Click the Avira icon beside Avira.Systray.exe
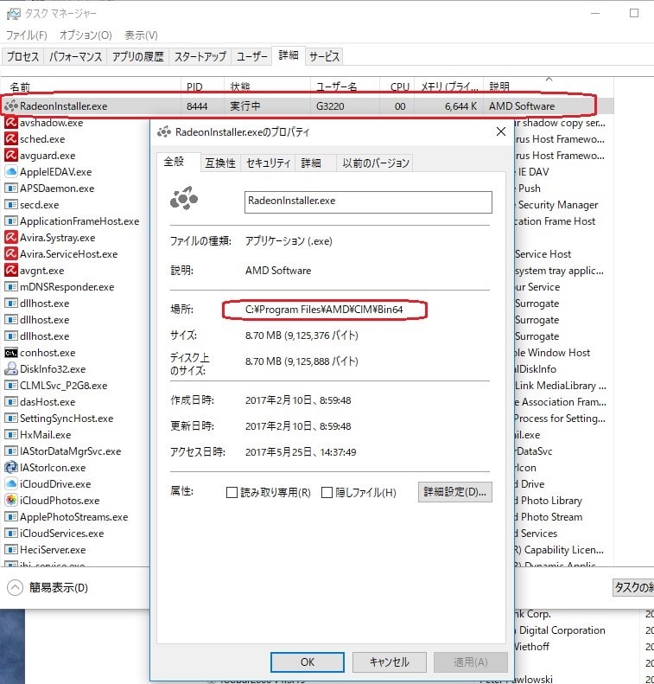Viewport: 654px width, 684px height. [x=11, y=237]
